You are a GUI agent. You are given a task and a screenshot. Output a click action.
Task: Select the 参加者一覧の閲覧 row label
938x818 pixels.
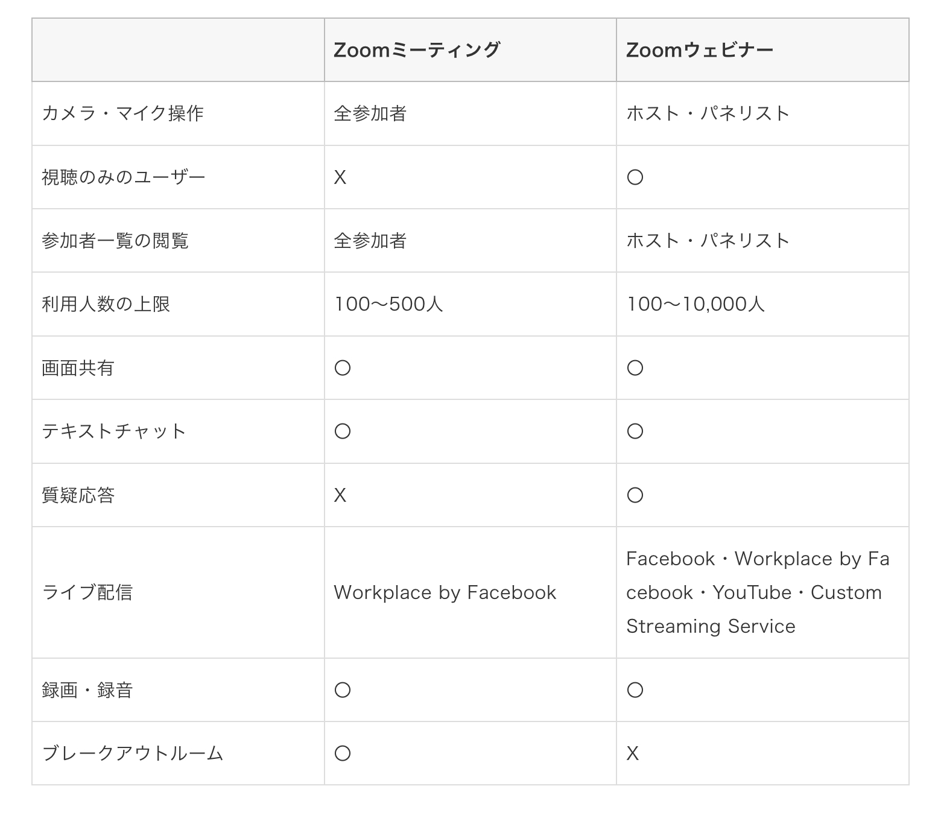point(115,241)
